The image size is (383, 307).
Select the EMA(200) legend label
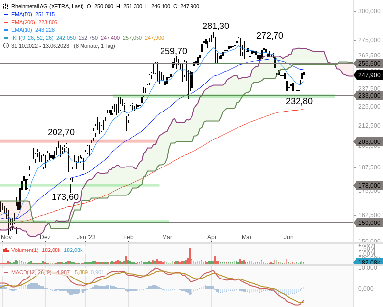click(x=23, y=22)
